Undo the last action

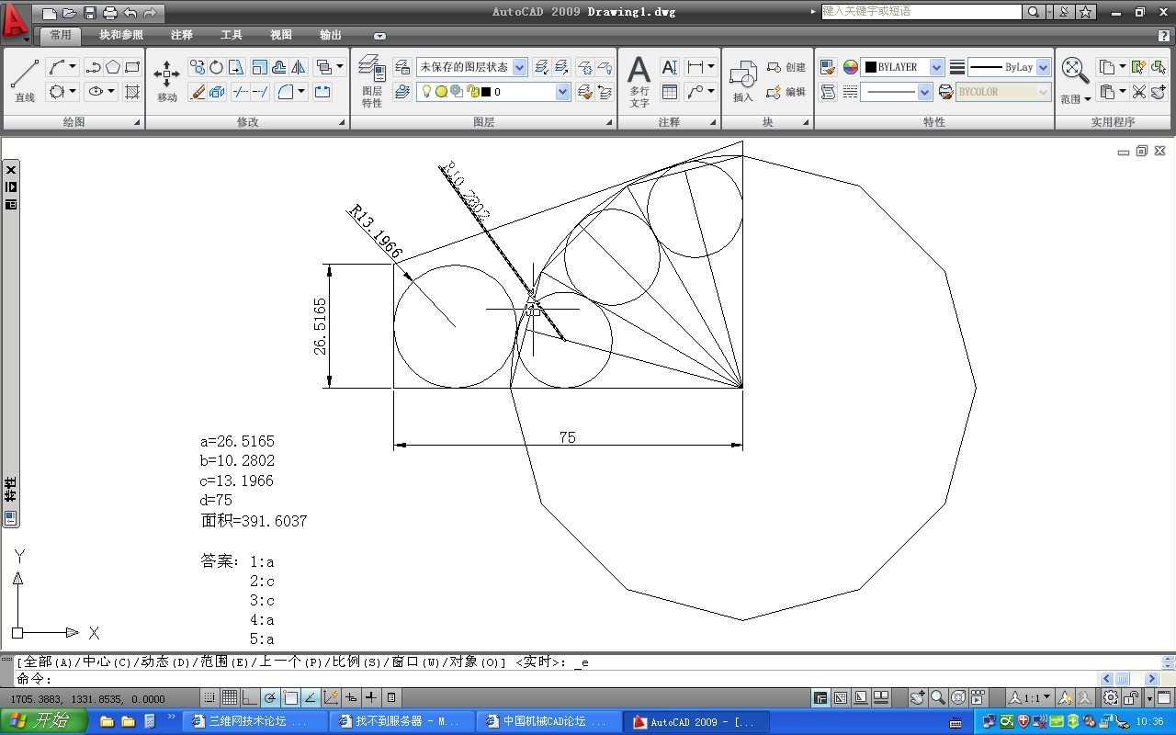130,13
